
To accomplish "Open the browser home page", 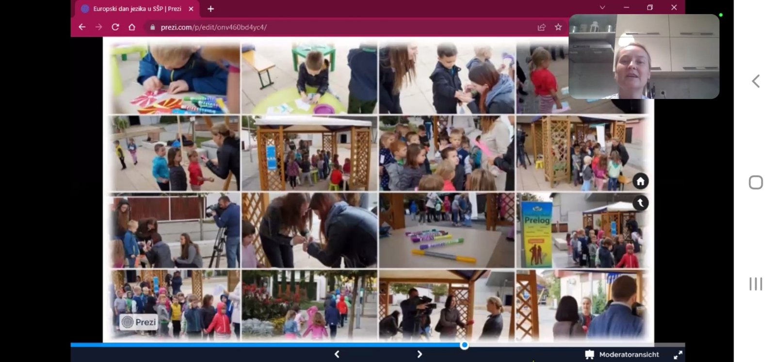I will coord(132,27).
